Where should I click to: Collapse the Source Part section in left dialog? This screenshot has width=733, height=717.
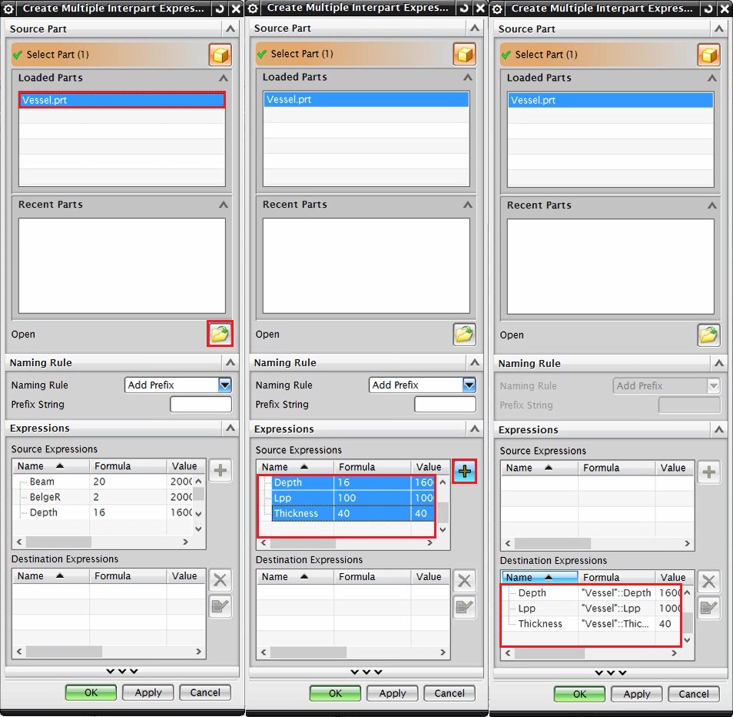click(x=231, y=29)
